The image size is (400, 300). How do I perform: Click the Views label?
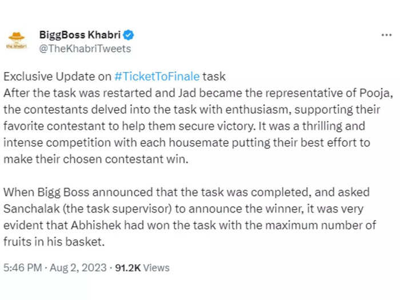(x=156, y=267)
